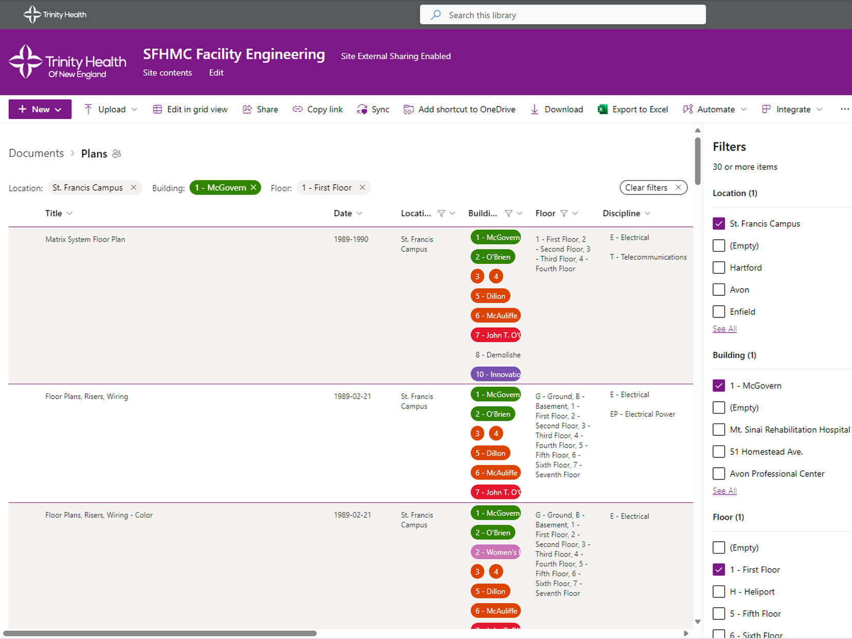Click the Share icon

[x=247, y=109]
